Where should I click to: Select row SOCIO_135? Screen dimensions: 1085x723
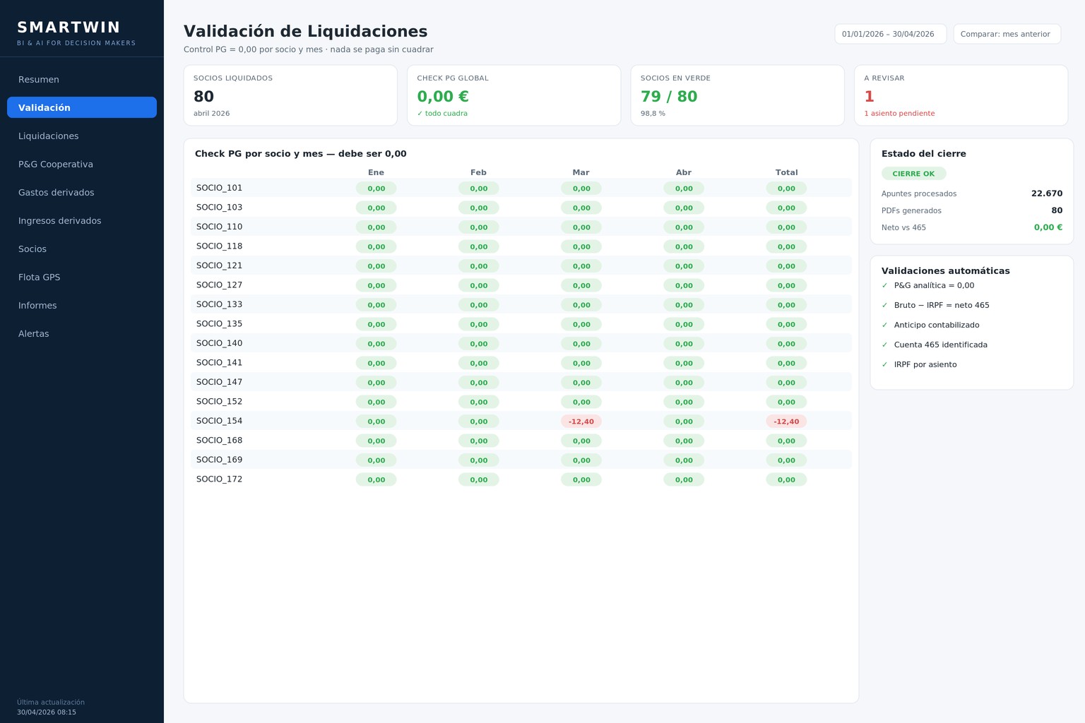pos(521,324)
